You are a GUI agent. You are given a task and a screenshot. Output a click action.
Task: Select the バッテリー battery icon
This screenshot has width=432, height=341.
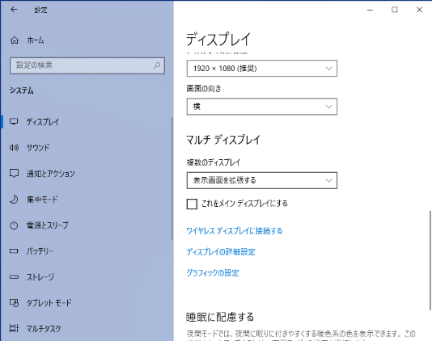(x=14, y=250)
